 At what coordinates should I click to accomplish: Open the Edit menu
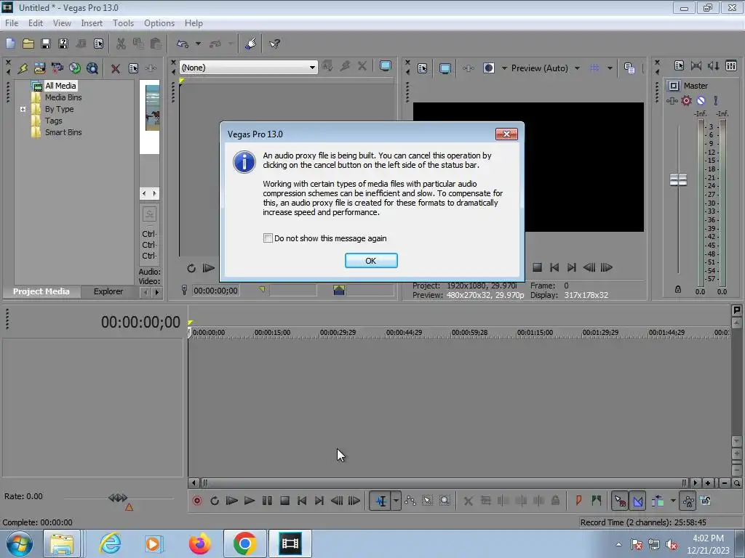(36, 23)
